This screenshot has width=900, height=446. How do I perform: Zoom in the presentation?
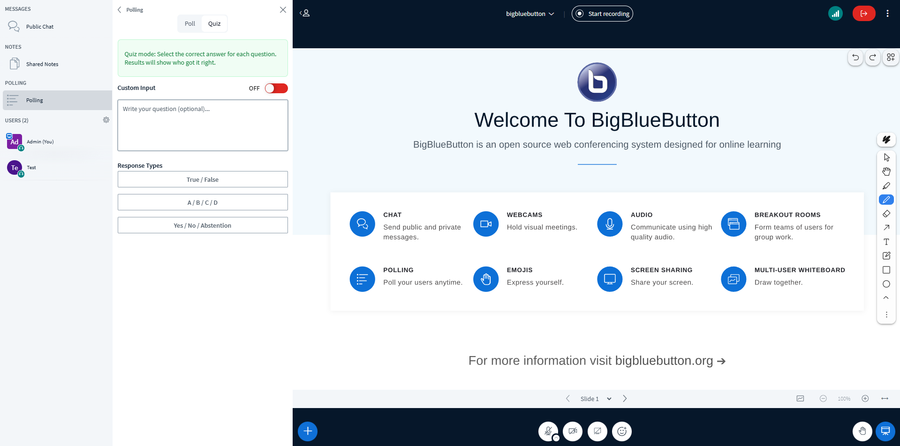point(865,399)
